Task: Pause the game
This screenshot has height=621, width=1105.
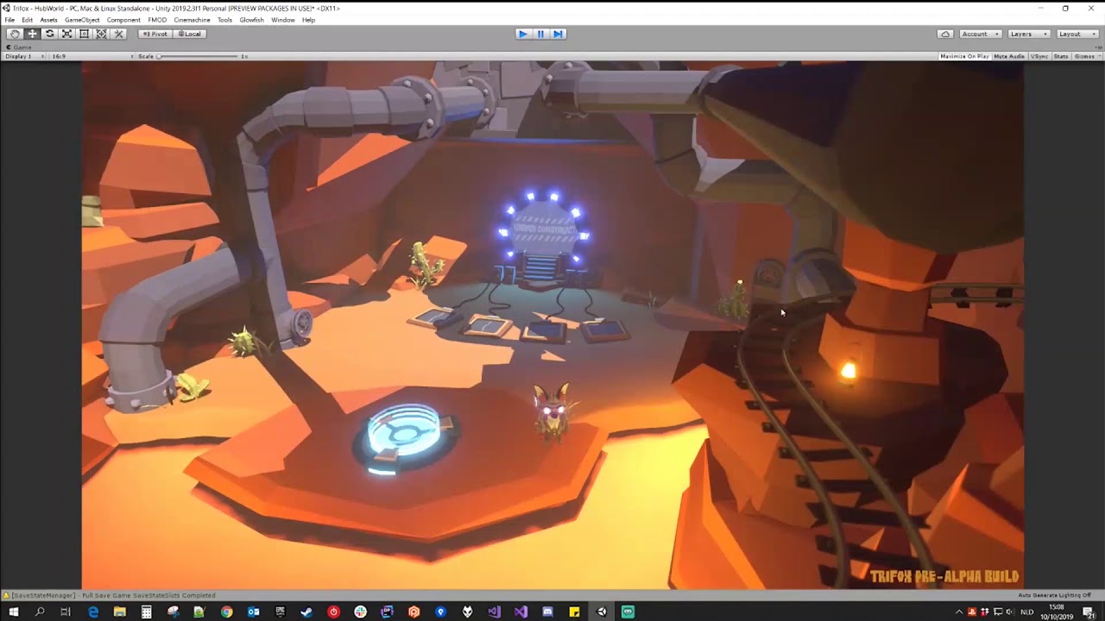Action: tap(540, 34)
